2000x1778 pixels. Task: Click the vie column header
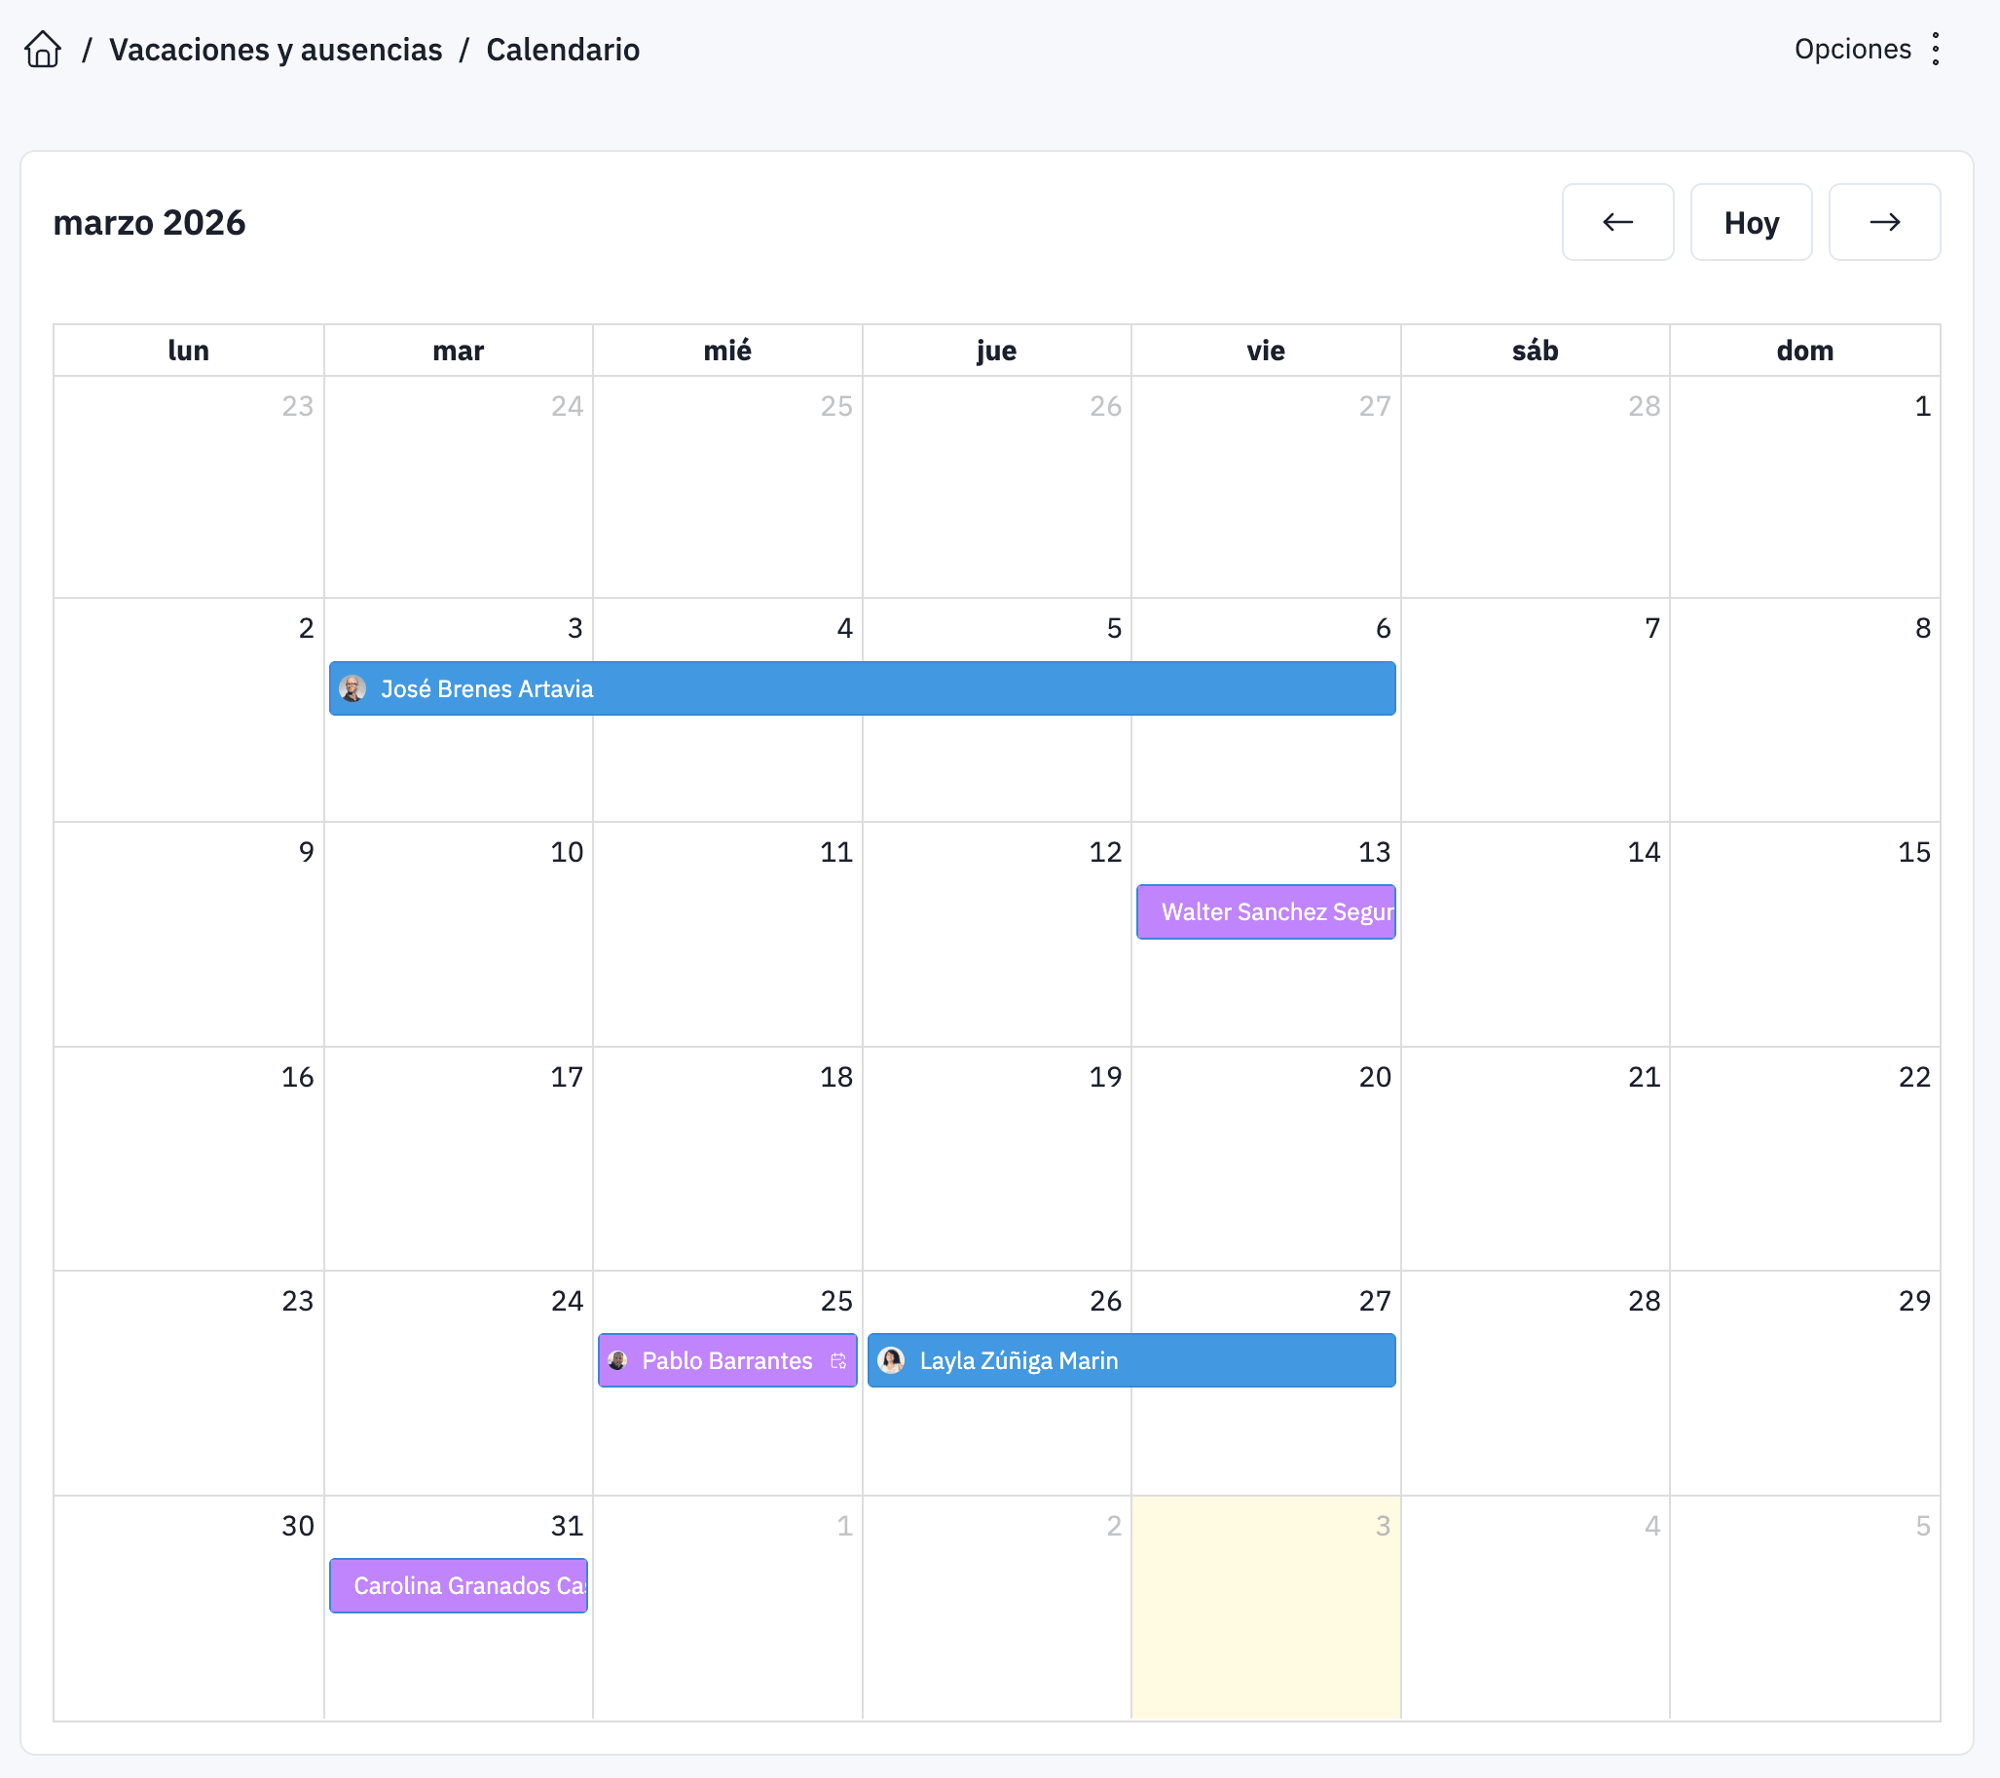point(1265,351)
